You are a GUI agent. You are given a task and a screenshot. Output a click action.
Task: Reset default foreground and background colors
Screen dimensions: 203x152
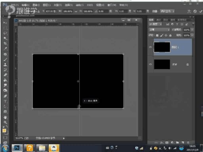(x=3, y=126)
